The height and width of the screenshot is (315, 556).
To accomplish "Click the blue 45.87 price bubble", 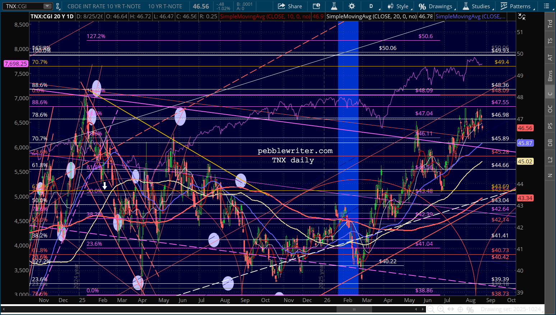I will pos(525,143).
